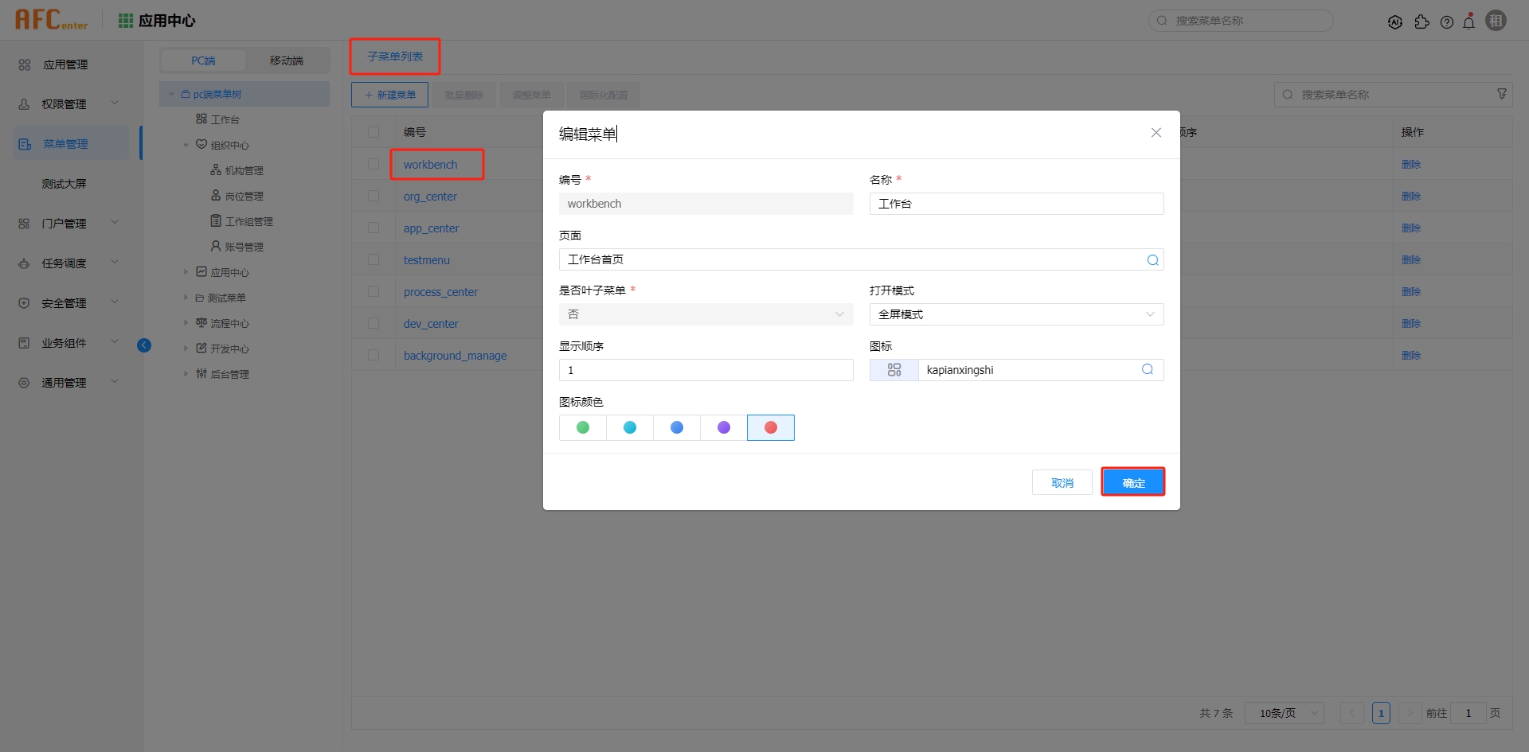Toggle the select-all checkbox in table header
The height and width of the screenshot is (752, 1529).
click(x=373, y=131)
